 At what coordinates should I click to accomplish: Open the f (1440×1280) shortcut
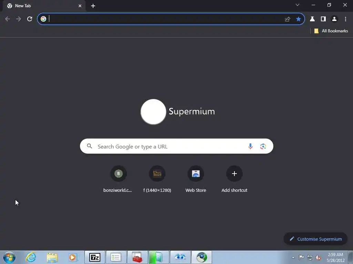tap(157, 179)
